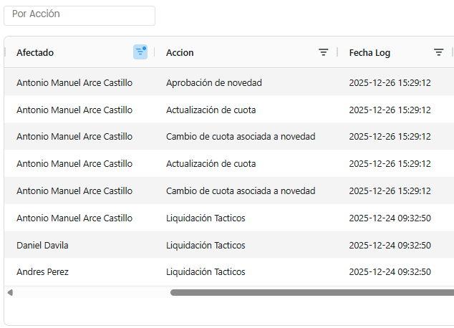
Task: Click the scrollbar's left arrow
Action: tap(10, 292)
